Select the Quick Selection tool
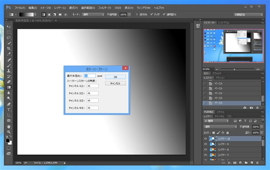The width and height of the screenshot is (270, 170). coord(9,43)
